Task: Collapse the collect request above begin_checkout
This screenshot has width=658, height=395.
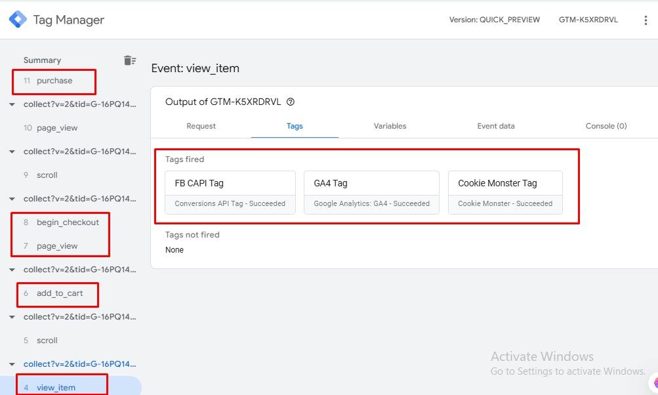Action: pyautogui.click(x=12, y=199)
